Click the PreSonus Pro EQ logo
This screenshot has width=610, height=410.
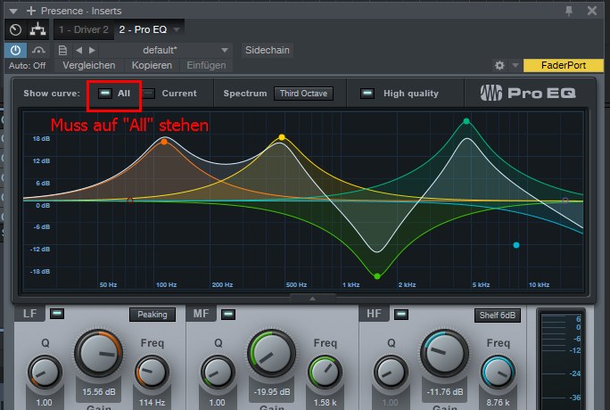[x=528, y=93]
